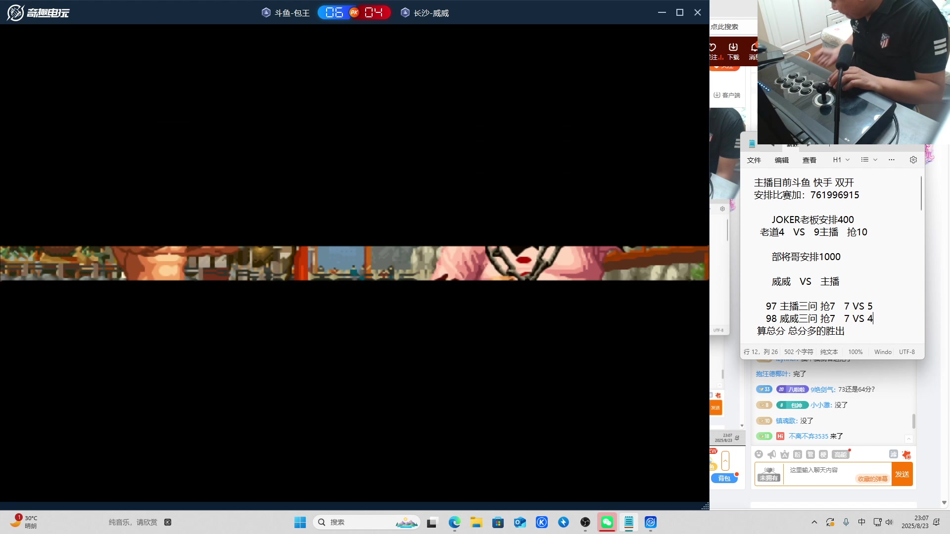Open Task View on the taskbar
Screen dimensions: 950x534
point(432,522)
